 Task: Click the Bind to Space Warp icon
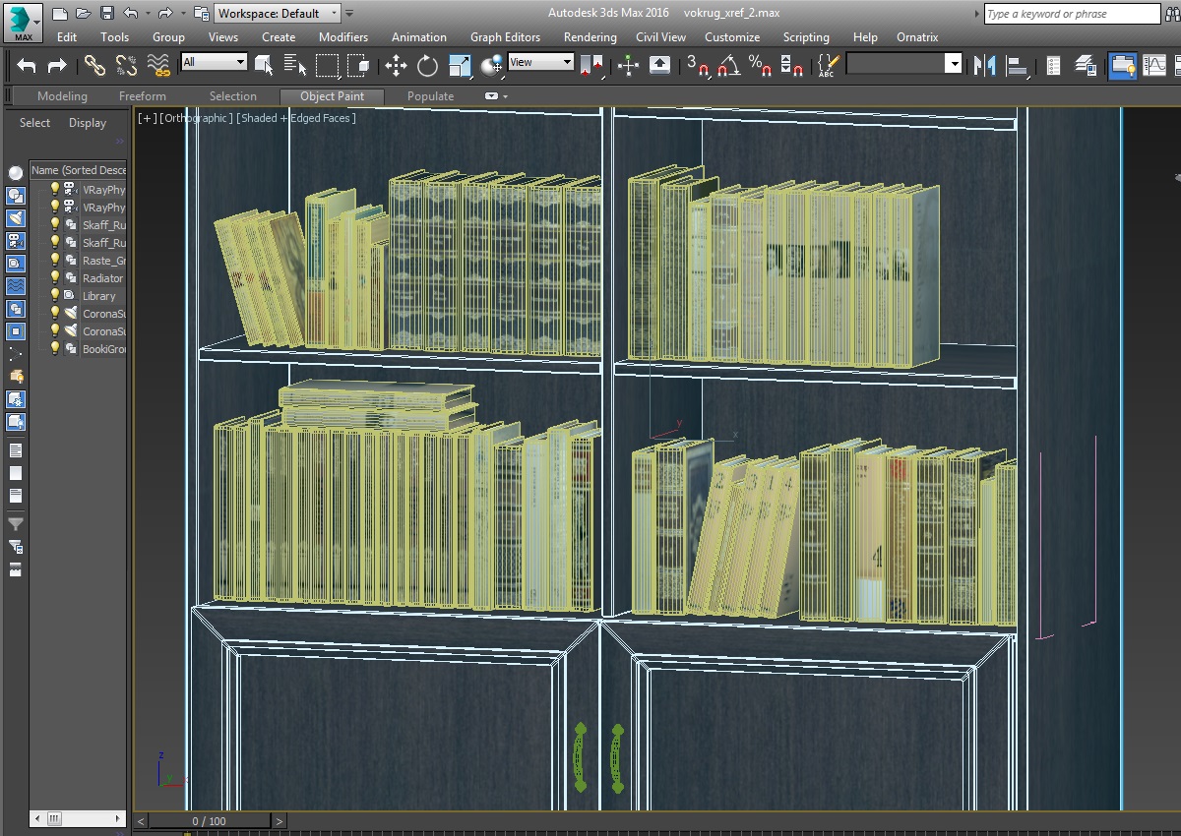point(158,66)
